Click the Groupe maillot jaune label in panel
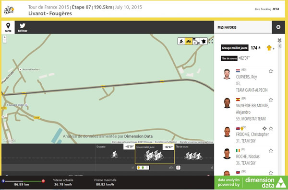The height and width of the screenshot is (190, 288). pos(235,48)
